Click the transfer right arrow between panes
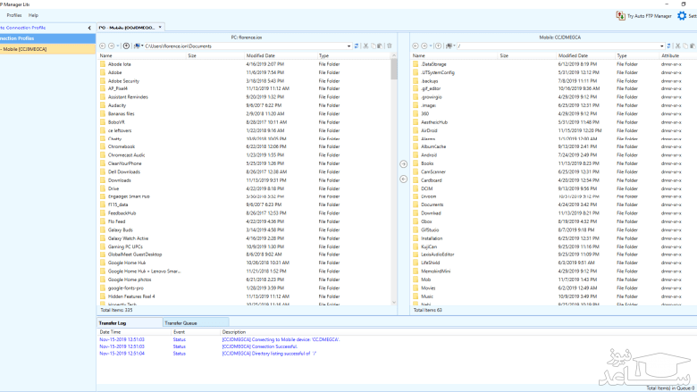This screenshot has height=392, width=697. tap(403, 164)
